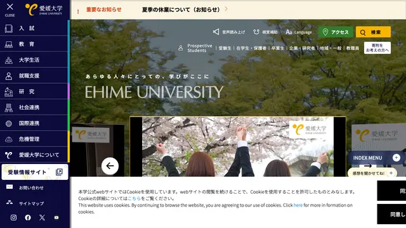Viewport: 406px width, 228px height.
Task: Click the 企業・研究者 audience link
Action: tap(302, 48)
